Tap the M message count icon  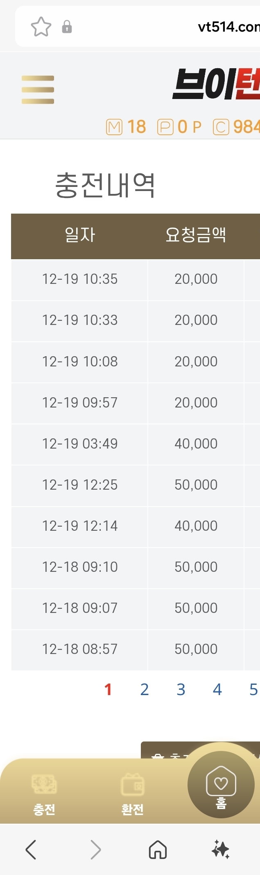tap(114, 127)
